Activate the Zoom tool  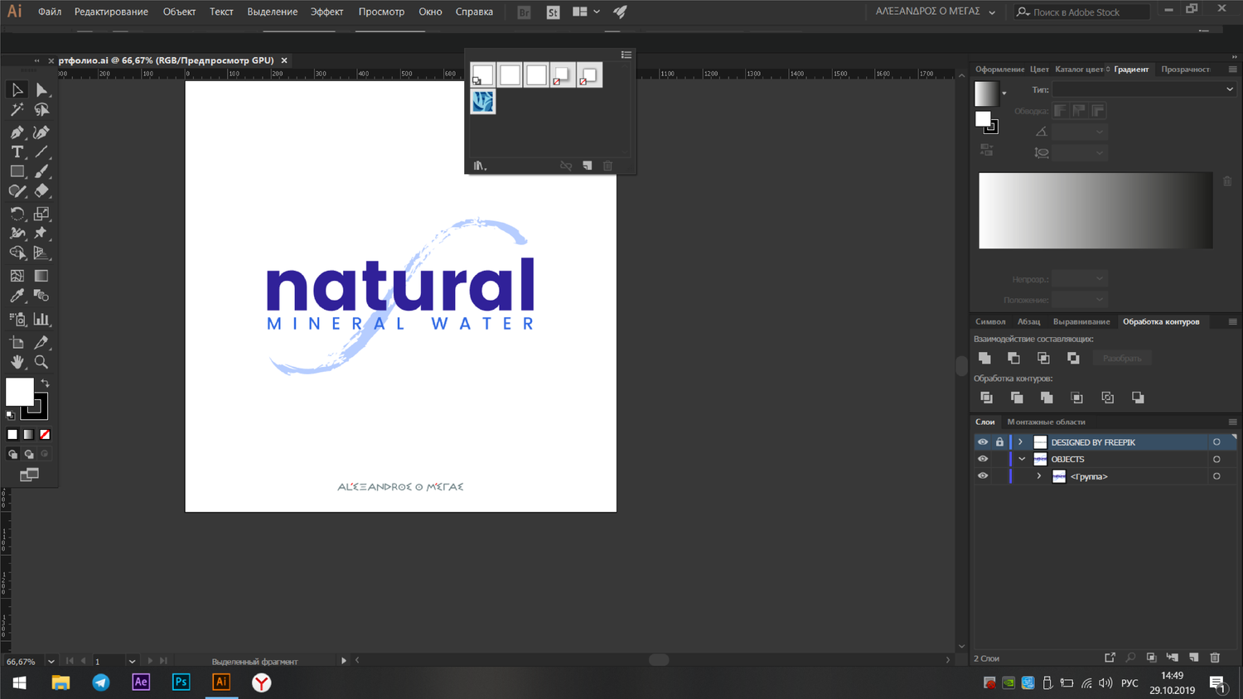[41, 362]
